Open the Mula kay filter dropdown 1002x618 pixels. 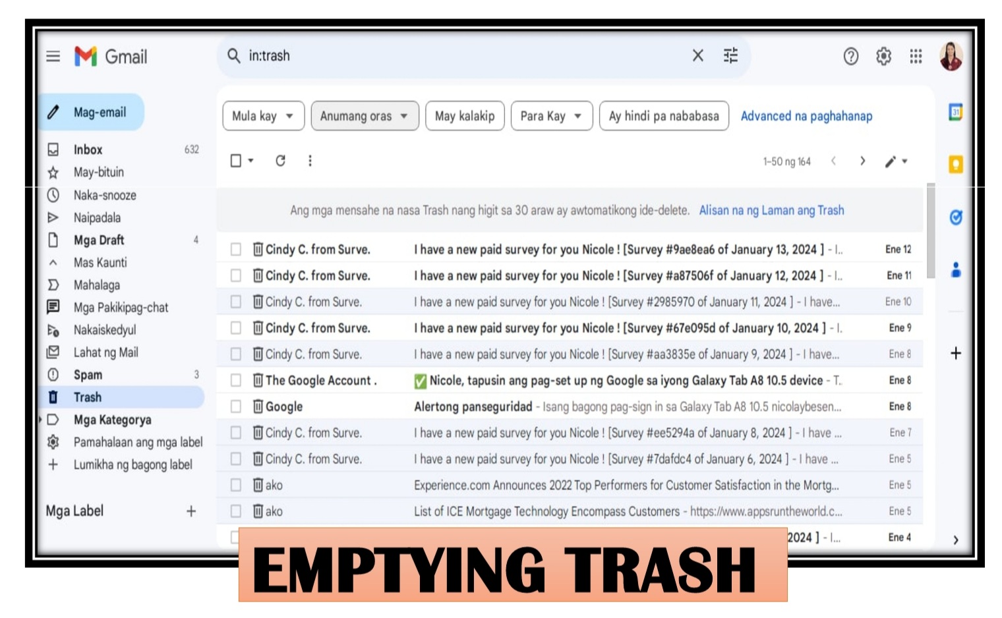264,116
